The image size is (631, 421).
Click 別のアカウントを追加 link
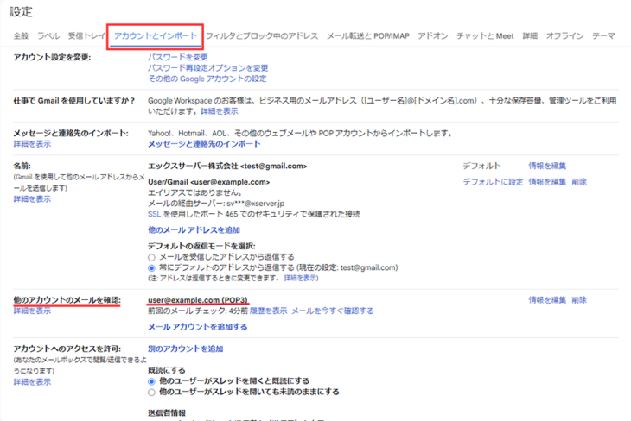click(x=185, y=349)
